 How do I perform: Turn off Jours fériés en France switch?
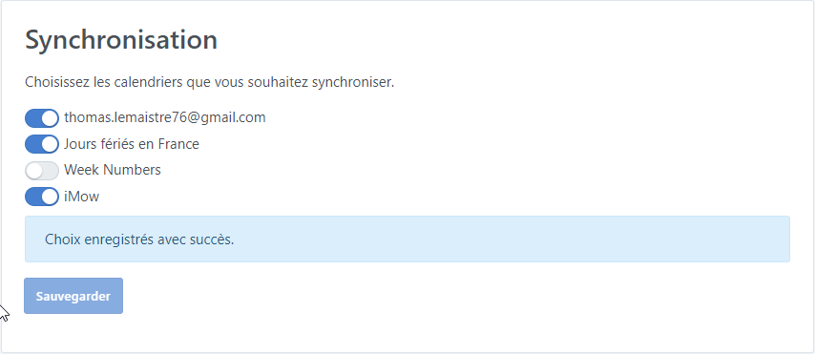click(42, 144)
